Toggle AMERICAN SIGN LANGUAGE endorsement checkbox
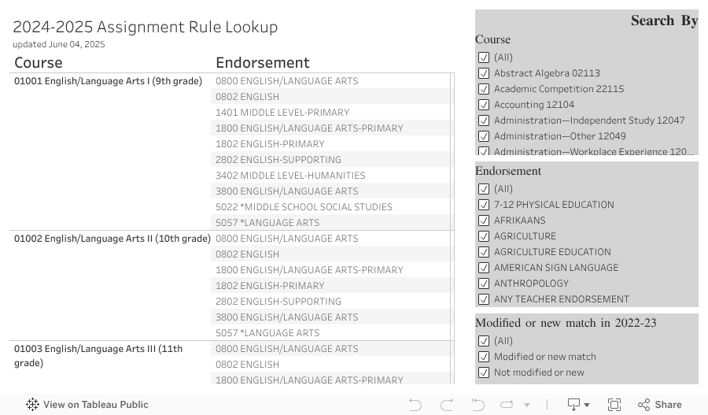 [484, 268]
